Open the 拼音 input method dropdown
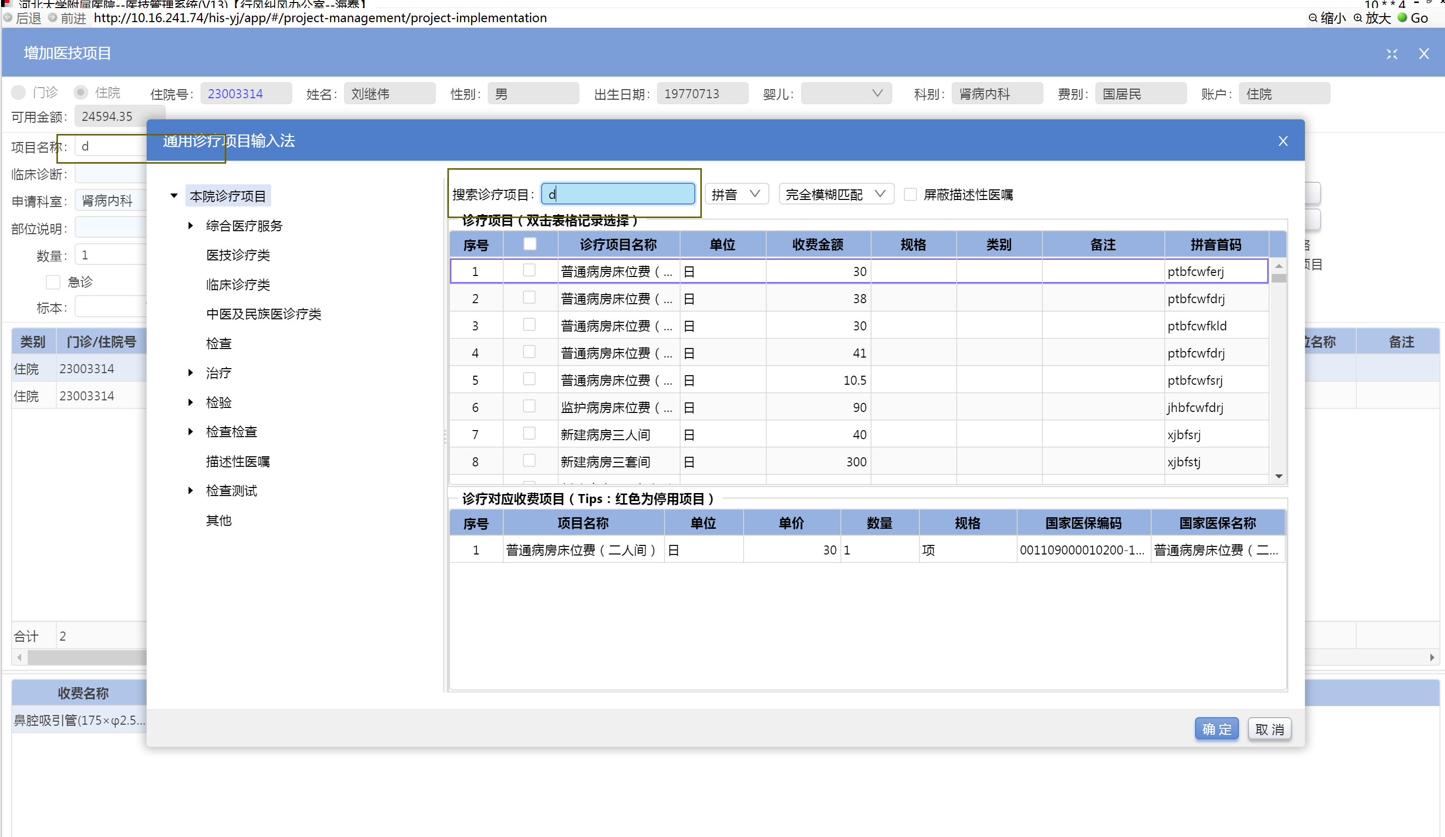 point(736,194)
